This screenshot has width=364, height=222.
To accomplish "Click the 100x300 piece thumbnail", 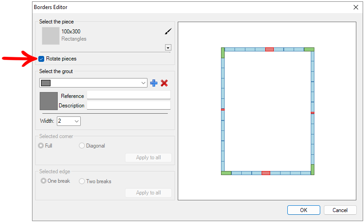I will 51,36.
